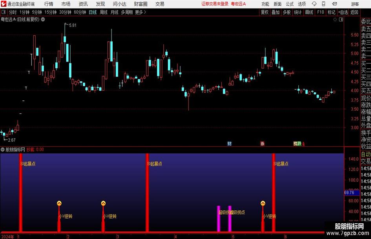This screenshot has height=239, width=371.
Task: Click the 统计 statistics button
Action: [x=298, y=12]
